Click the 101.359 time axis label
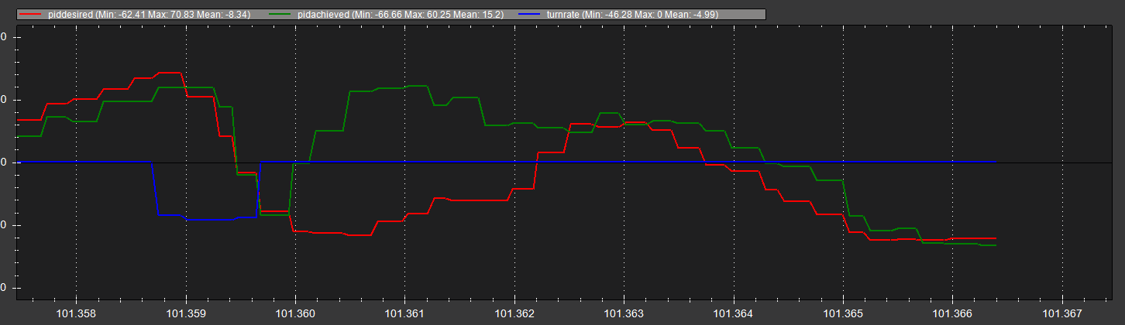 pos(185,314)
